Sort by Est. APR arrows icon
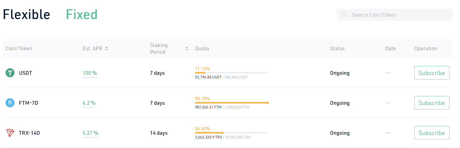 click(x=106, y=48)
